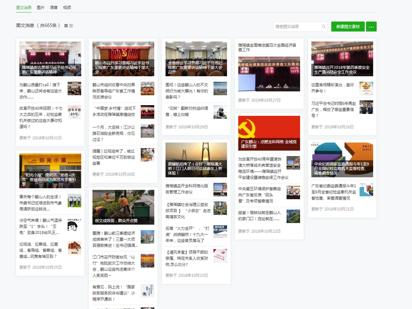Open the 阳光小屋 便利店 article
The width and height of the screenshot is (412, 309).
click(50, 171)
